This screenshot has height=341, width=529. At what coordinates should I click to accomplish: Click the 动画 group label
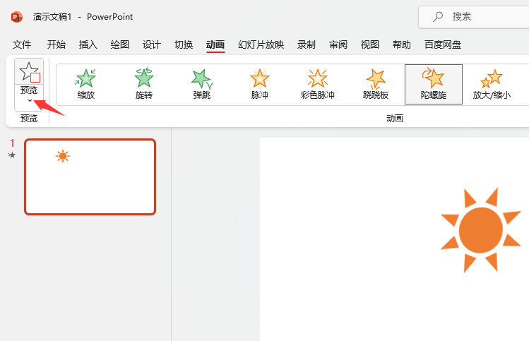(395, 119)
